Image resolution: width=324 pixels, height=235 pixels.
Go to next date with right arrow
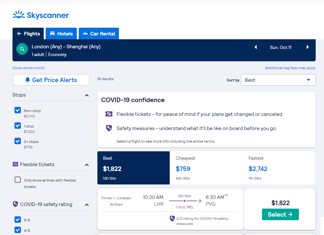(x=308, y=47)
